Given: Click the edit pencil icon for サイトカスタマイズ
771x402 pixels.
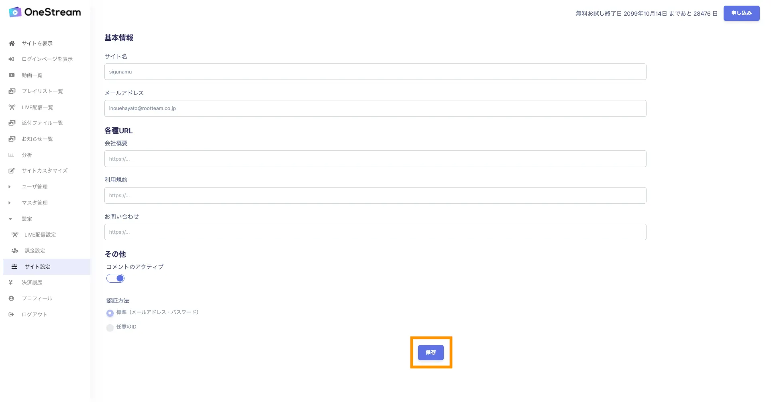Looking at the screenshot, I should click(12, 171).
